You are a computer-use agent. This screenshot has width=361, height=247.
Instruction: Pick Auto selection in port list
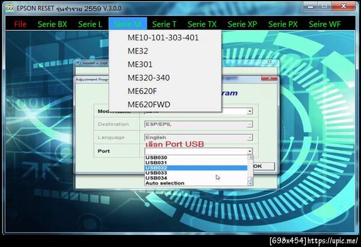(x=196, y=183)
